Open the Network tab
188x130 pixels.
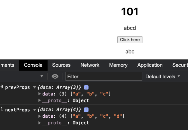tap(90, 65)
